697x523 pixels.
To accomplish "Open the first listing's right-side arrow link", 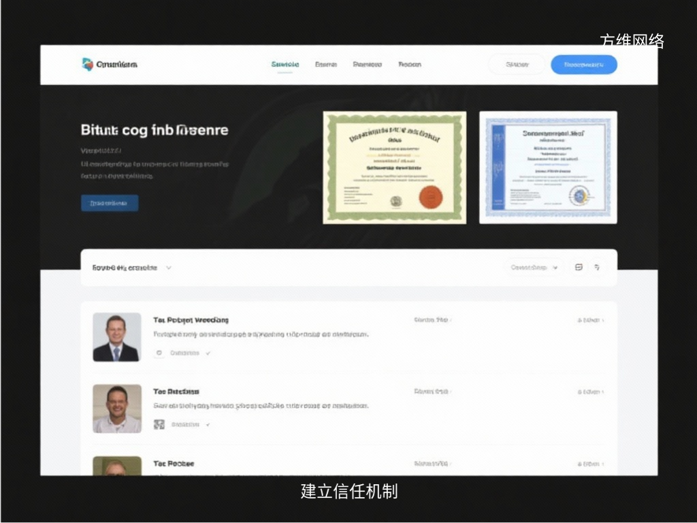I will coord(589,319).
